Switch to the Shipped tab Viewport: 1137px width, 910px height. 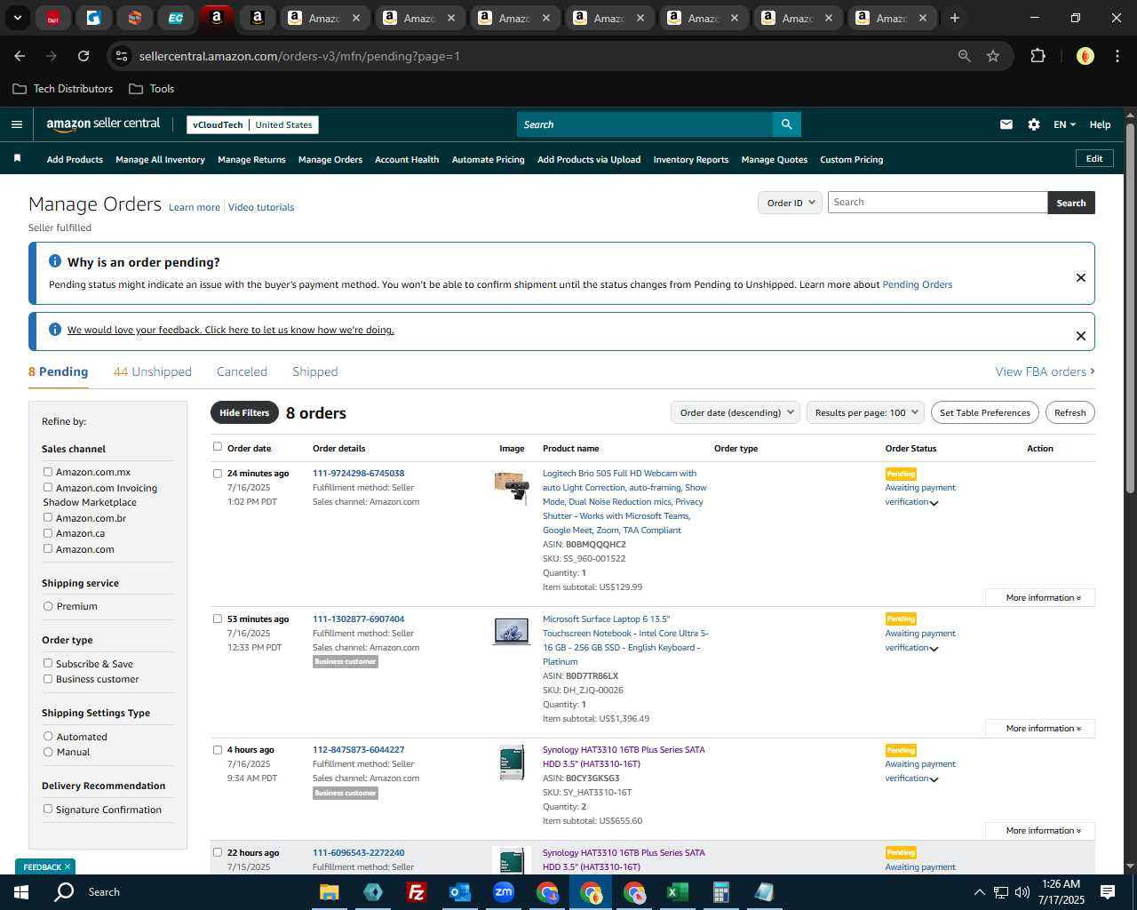click(315, 371)
